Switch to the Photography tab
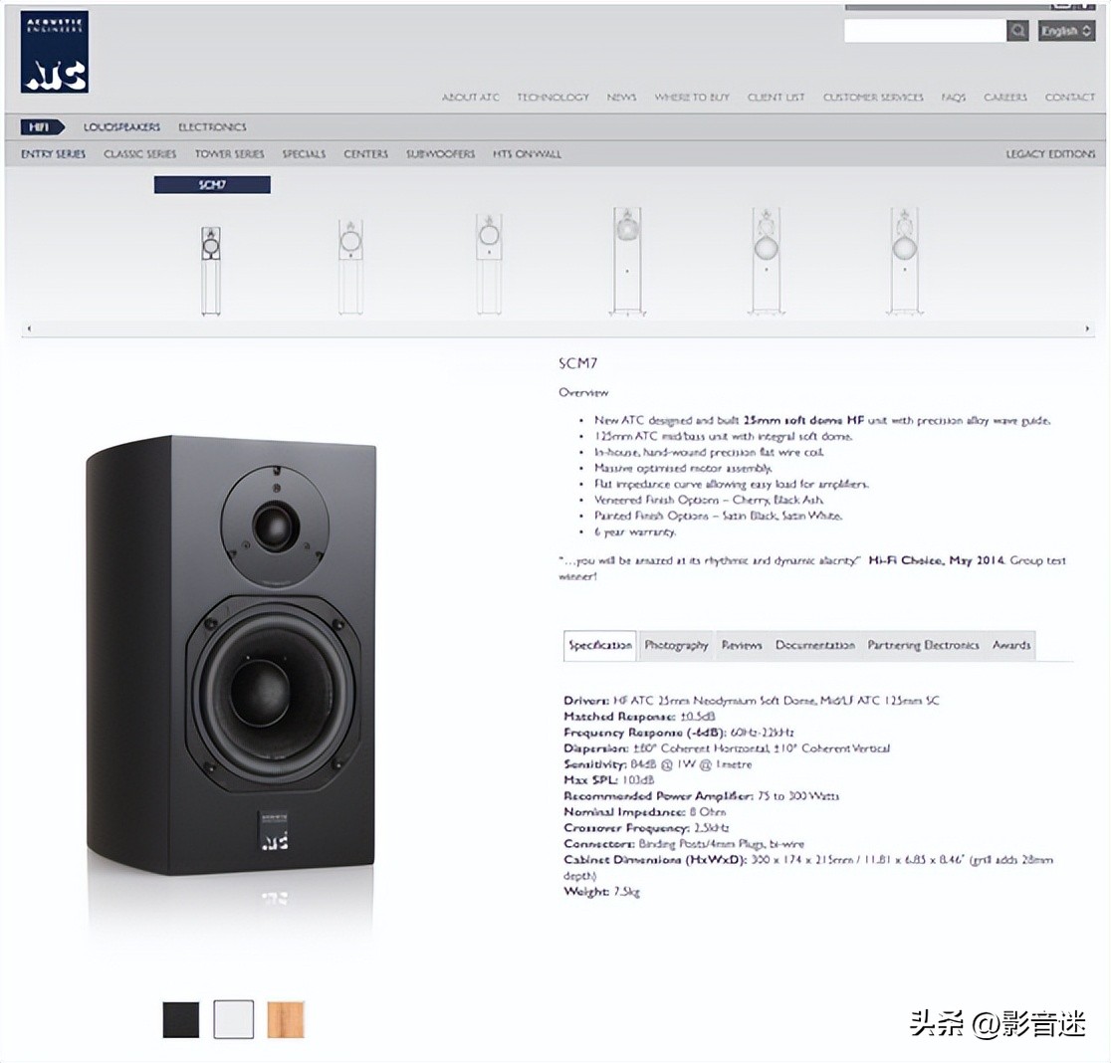Screen dimensions: 1111x1063 677,645
